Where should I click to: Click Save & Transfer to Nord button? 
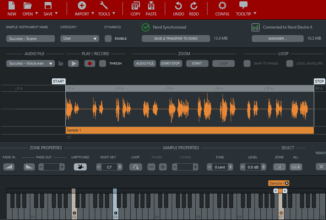(x=176, y=39)
